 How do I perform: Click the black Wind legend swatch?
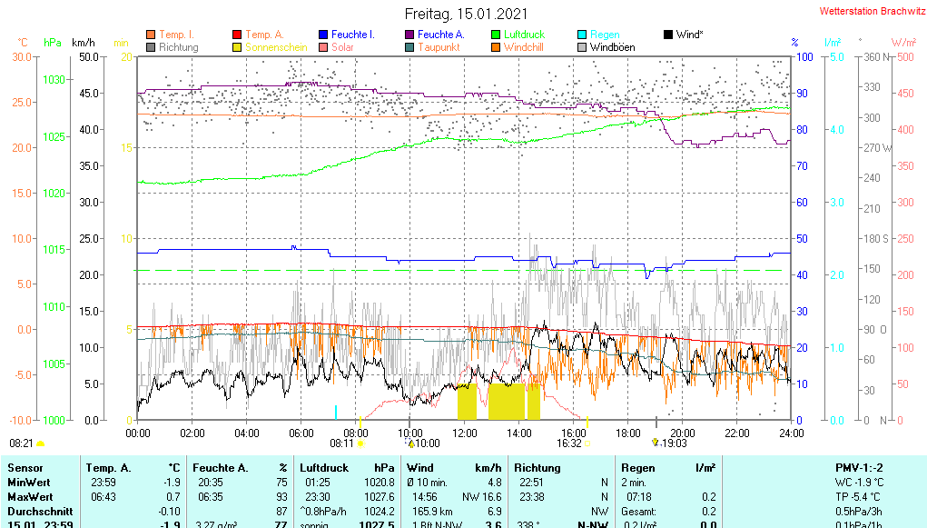click(x=668, y=35)
